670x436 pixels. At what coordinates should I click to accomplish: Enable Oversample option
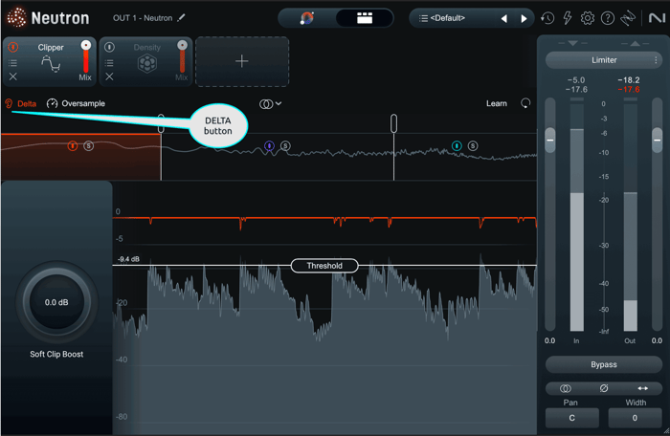pyautogui.click(x=76, y=104)
